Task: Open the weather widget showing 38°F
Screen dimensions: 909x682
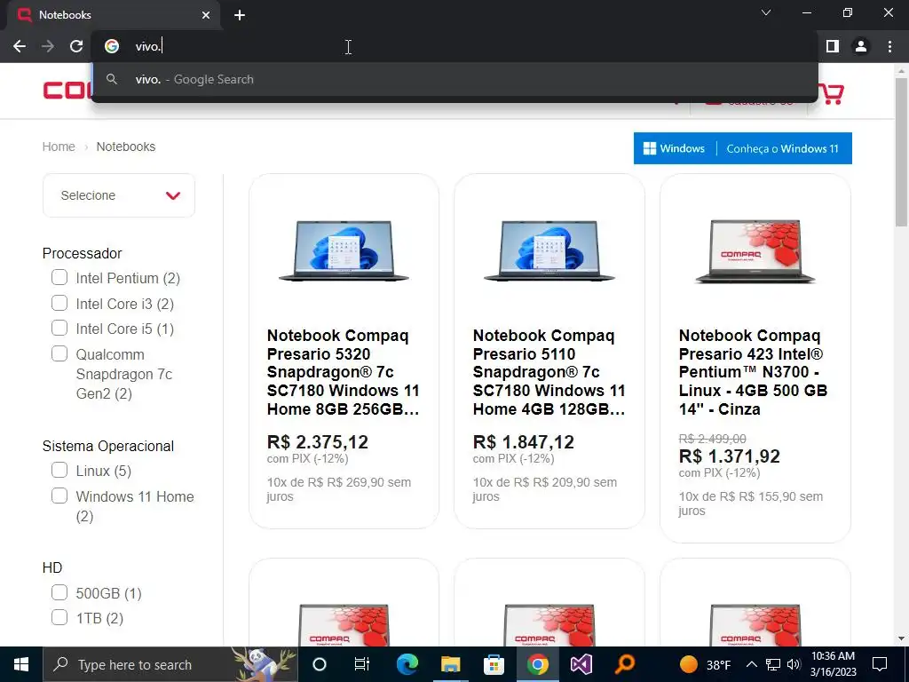Action: pyautogui.click(x=706, y=664)
